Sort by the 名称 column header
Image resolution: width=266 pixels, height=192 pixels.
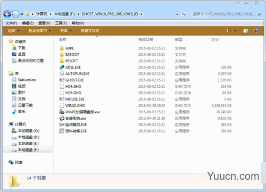[63, 39]
